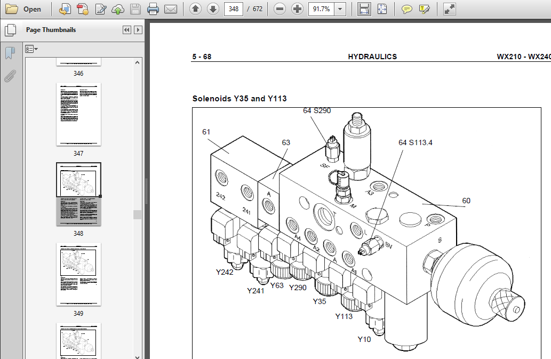The height and width of the screenshot is (359, 551).
Task: Select the page 348 thumbnail
Action: click(78, 194)
